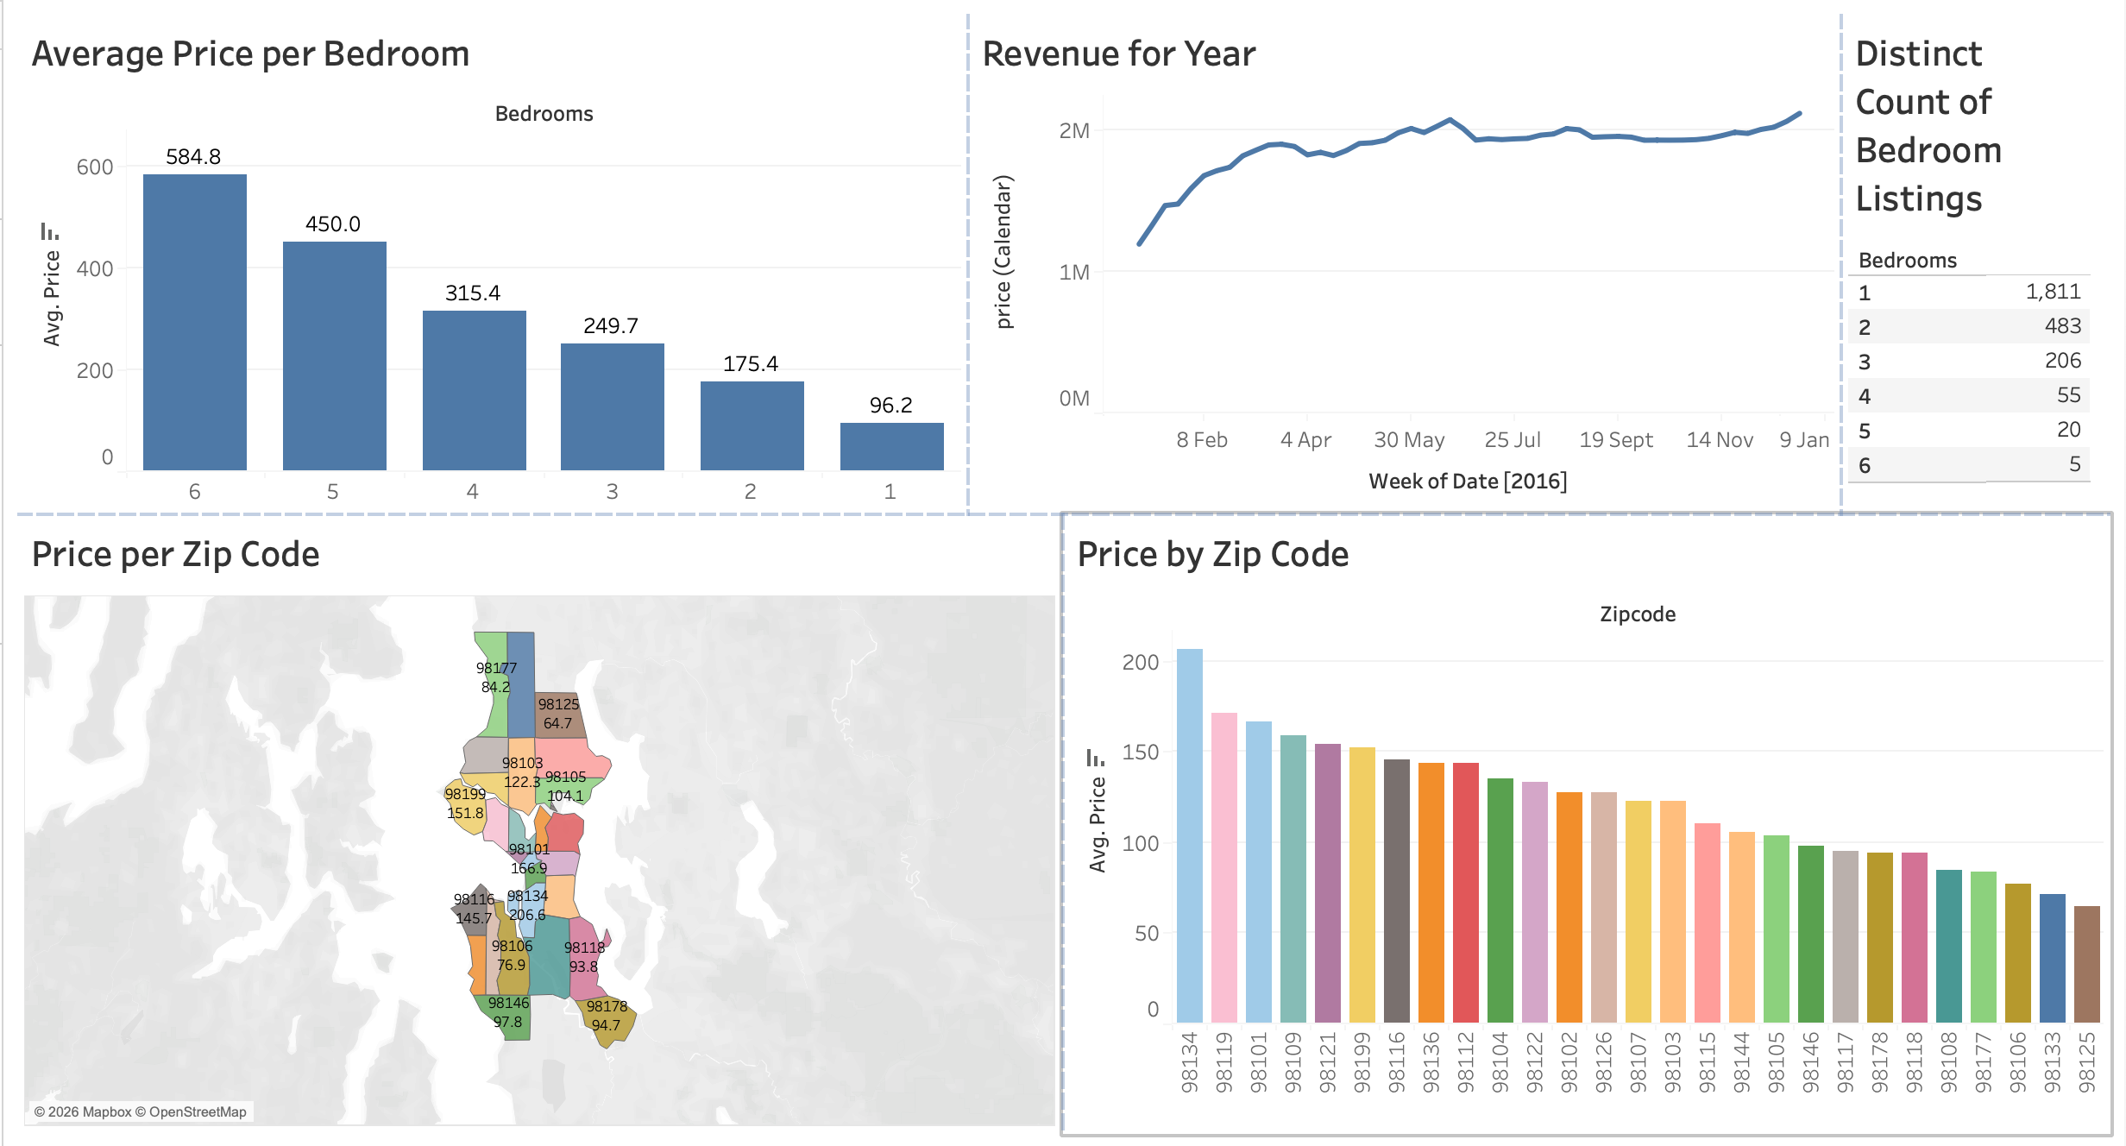2126x1146 pixels.
Task: Select the 5-bedroom bar labeled 450.0
Action: pos(334,356)
